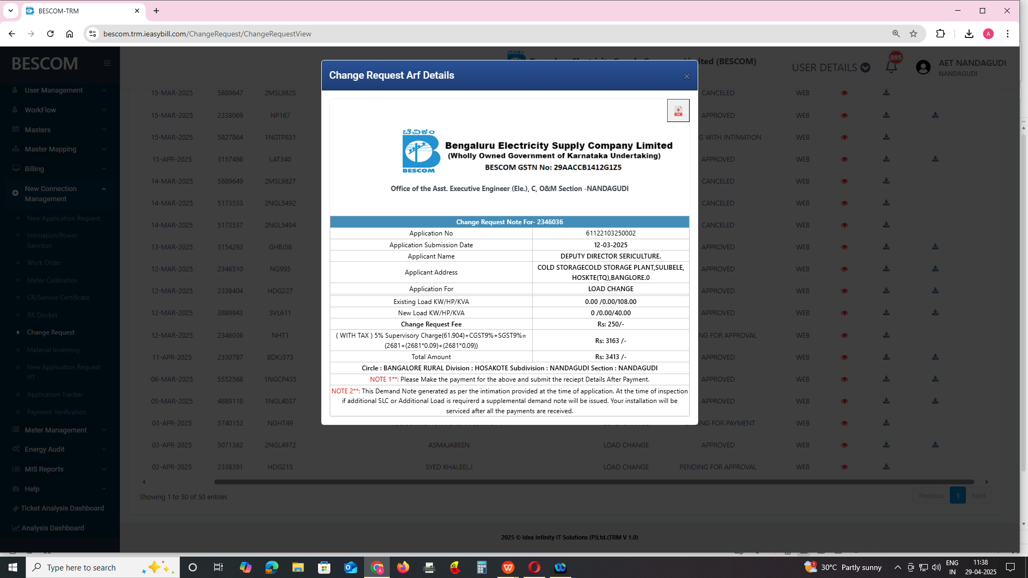Select page 1 in pagination
Viewport: 1028px width, 578px height.
click(958, 496)
